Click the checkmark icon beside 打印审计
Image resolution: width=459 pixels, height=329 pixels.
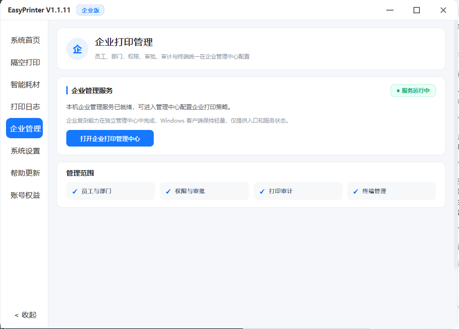point(262,191)
